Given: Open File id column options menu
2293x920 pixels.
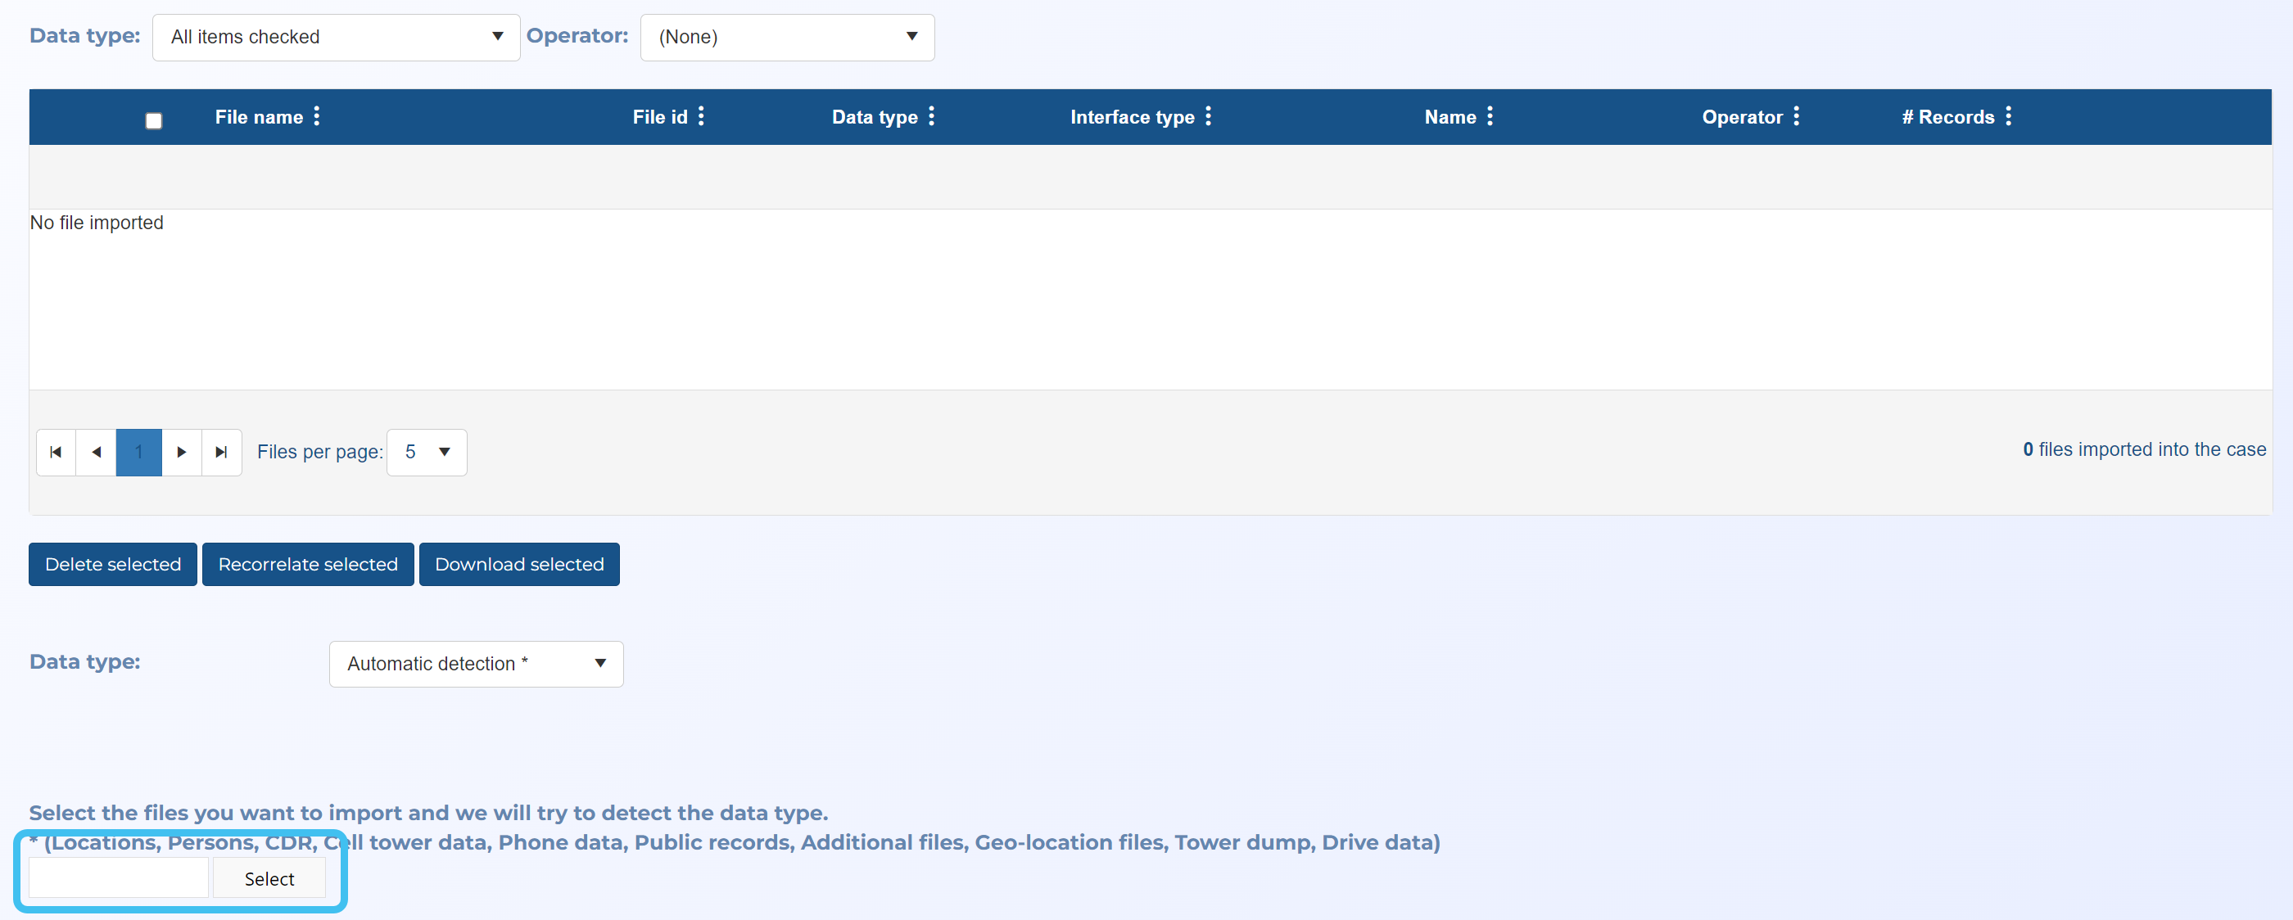Looking at the screenshot, I should 702,116.
